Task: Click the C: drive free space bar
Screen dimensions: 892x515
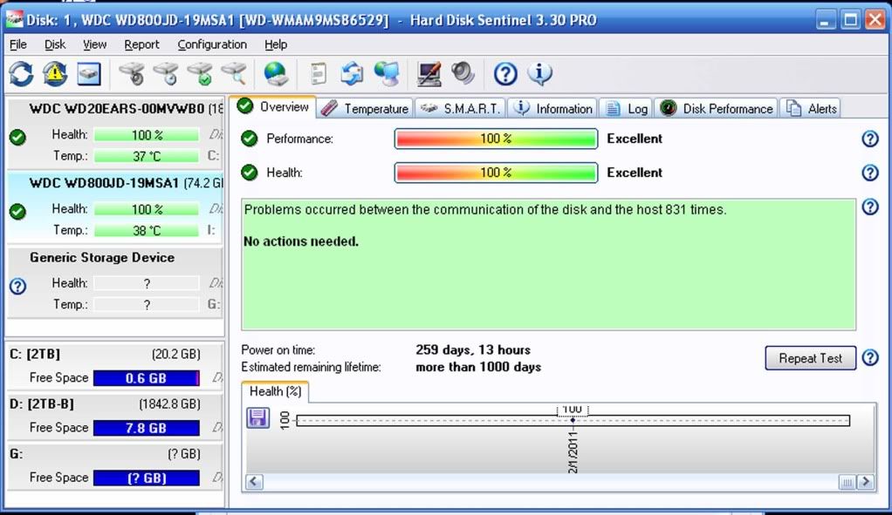Action: point(146,378)
